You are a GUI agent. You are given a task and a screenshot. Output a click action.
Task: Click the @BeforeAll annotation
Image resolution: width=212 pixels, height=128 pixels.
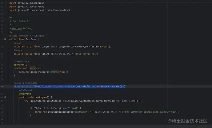[x=20, y=65]
